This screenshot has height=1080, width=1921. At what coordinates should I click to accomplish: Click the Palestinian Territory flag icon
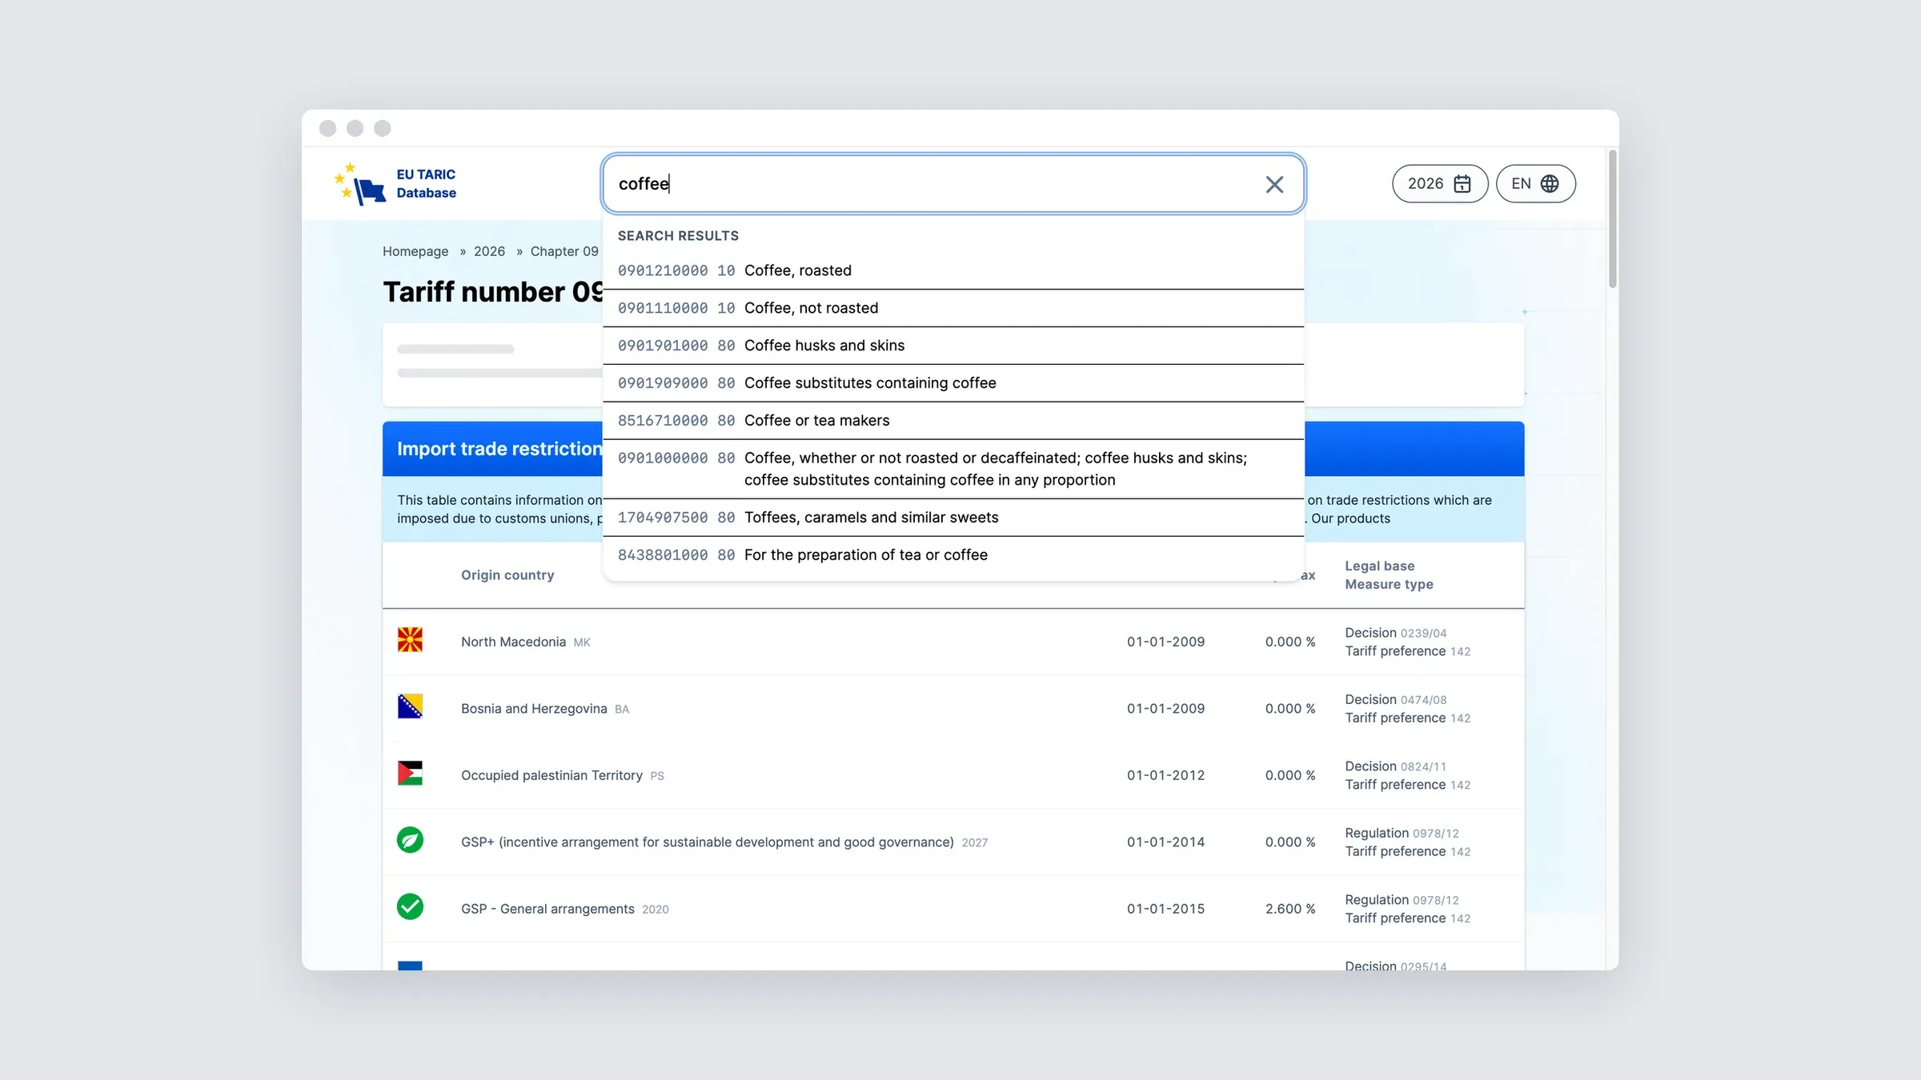410,773
